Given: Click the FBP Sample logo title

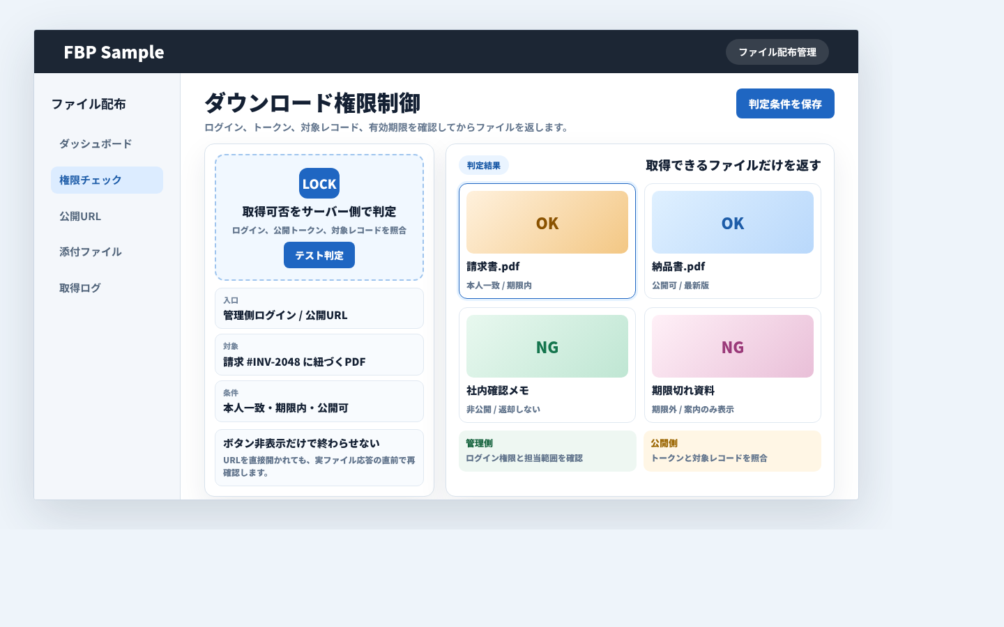Looking at the screenshot, I should pos(114,52).
